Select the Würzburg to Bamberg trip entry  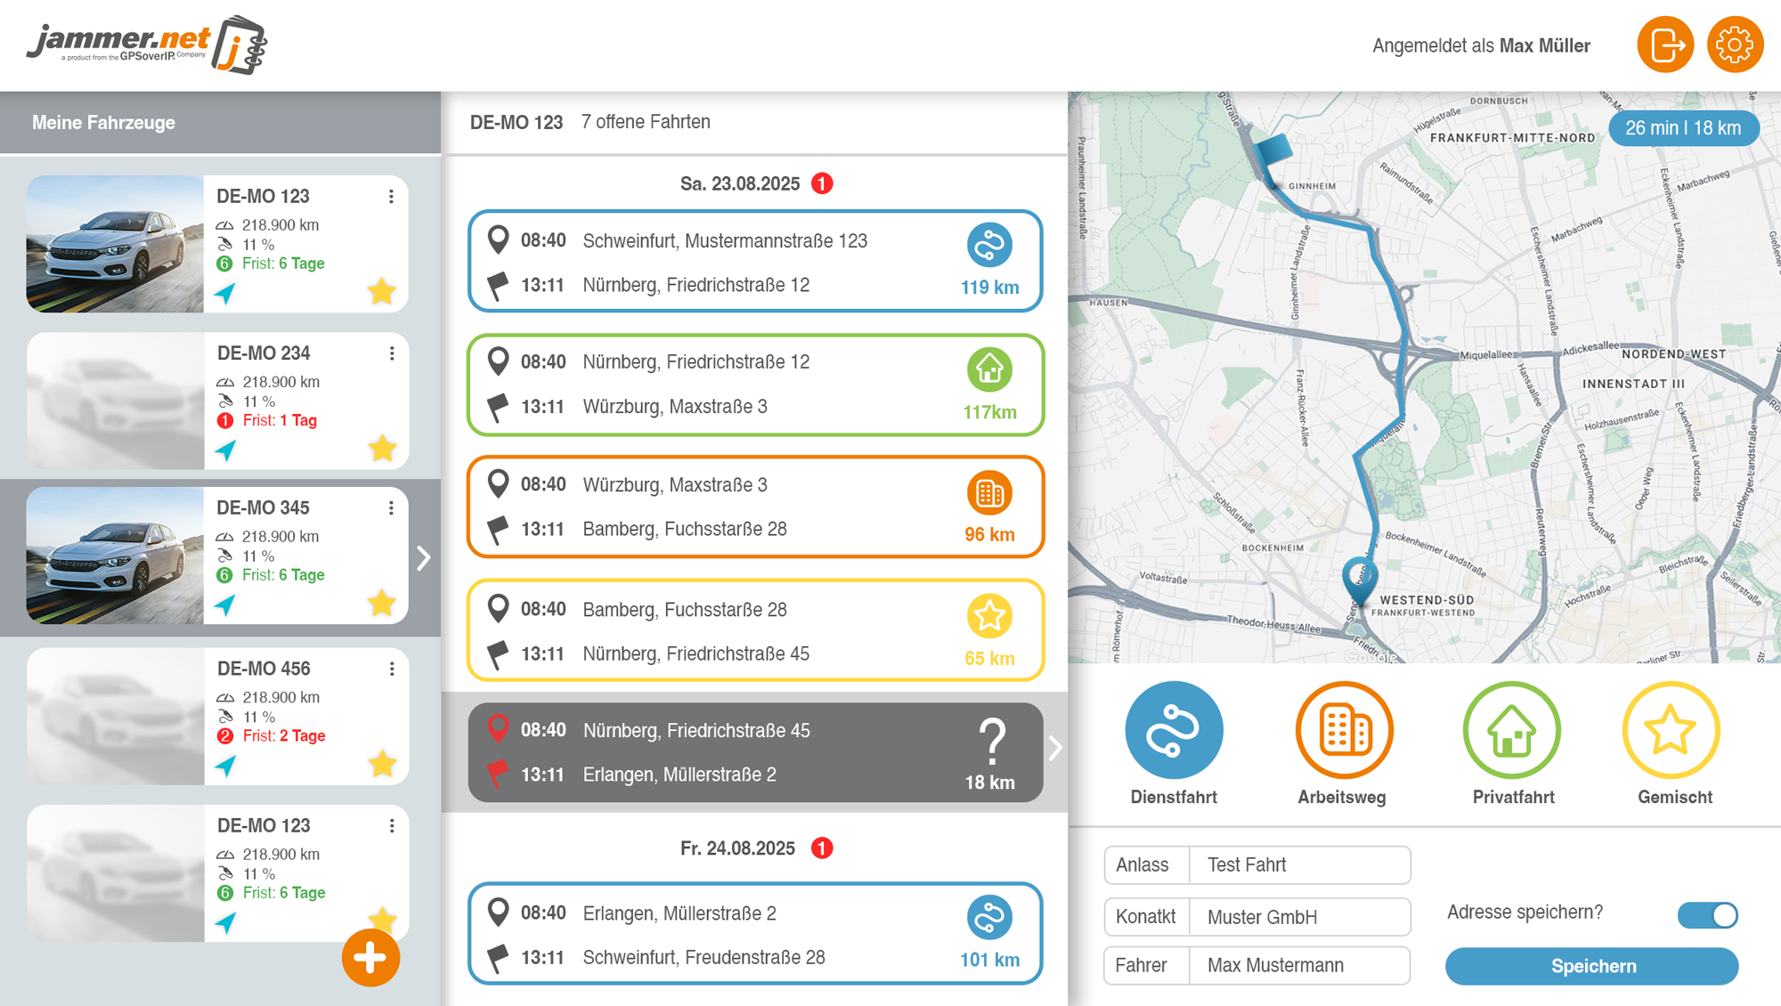point(754,507)
